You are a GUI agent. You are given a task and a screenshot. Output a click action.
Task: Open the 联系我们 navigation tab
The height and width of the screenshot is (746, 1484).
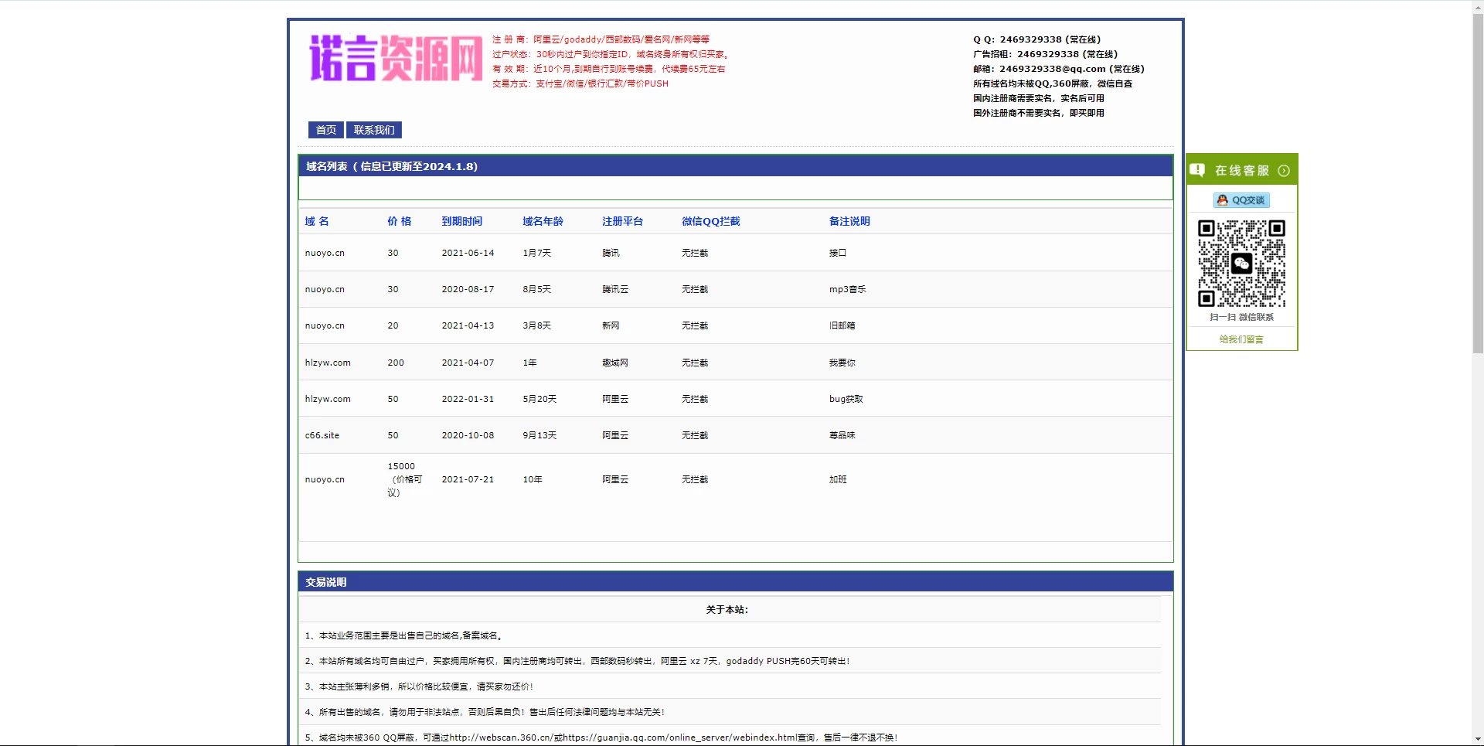[374, 130]
